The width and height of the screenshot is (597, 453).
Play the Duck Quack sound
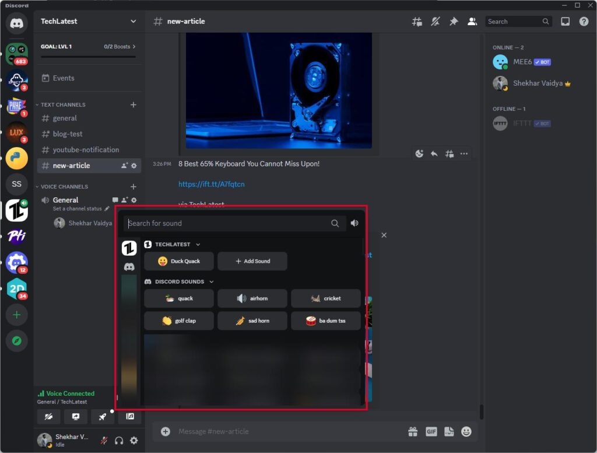pyautogui.click(x=179, y=261)
